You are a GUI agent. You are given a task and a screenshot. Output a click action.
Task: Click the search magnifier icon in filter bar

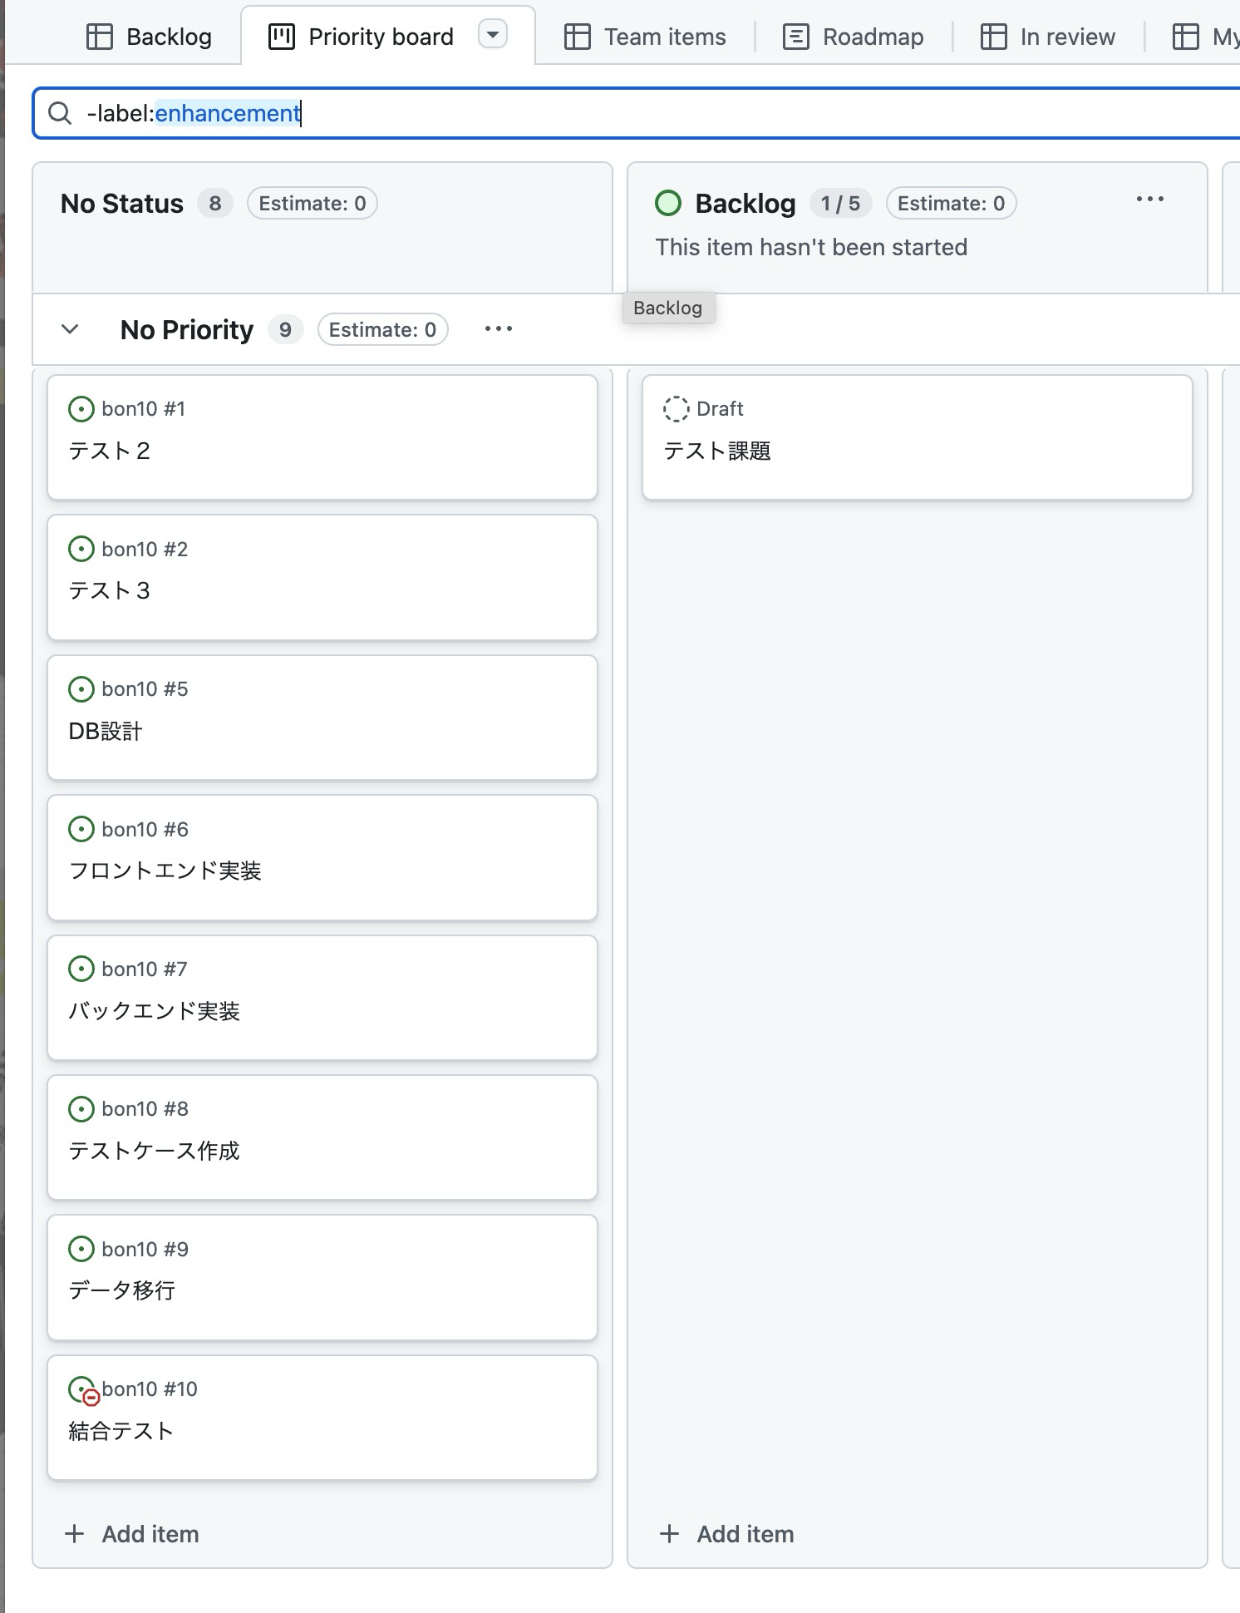(60, 113)
